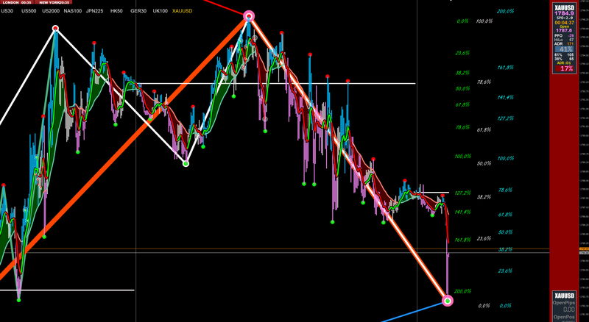This screenshot has height=322, width=589.
Task: Click the 1787.8 open price value
Action: (564, 31)
